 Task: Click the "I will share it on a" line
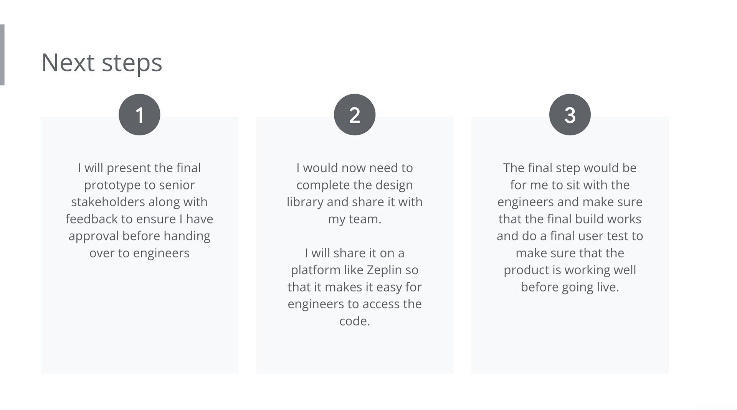point(355,253)
